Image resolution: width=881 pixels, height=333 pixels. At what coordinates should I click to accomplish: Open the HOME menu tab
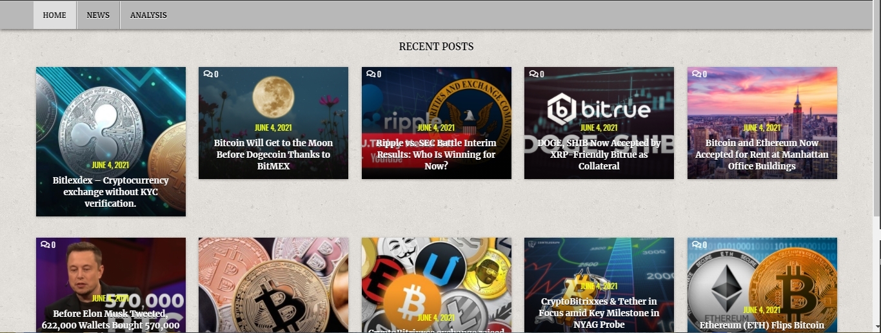coord(55,15)
